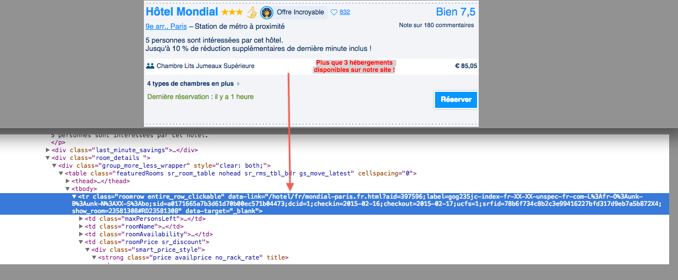Expand the roomAvailability td node
Viewport: 678px width, 280px height.
(x=81, y=234)
